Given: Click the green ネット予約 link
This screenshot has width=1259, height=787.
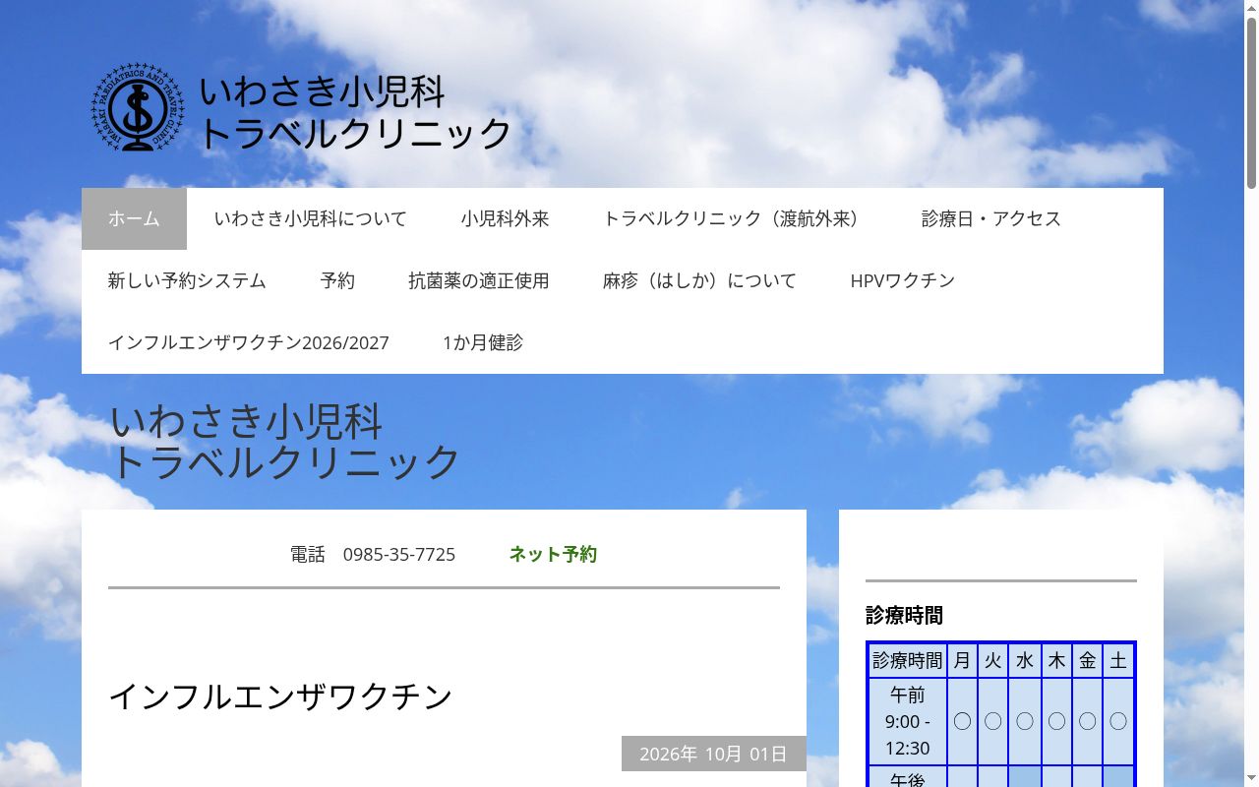Looking at the screenshot, I should (553, 554).
